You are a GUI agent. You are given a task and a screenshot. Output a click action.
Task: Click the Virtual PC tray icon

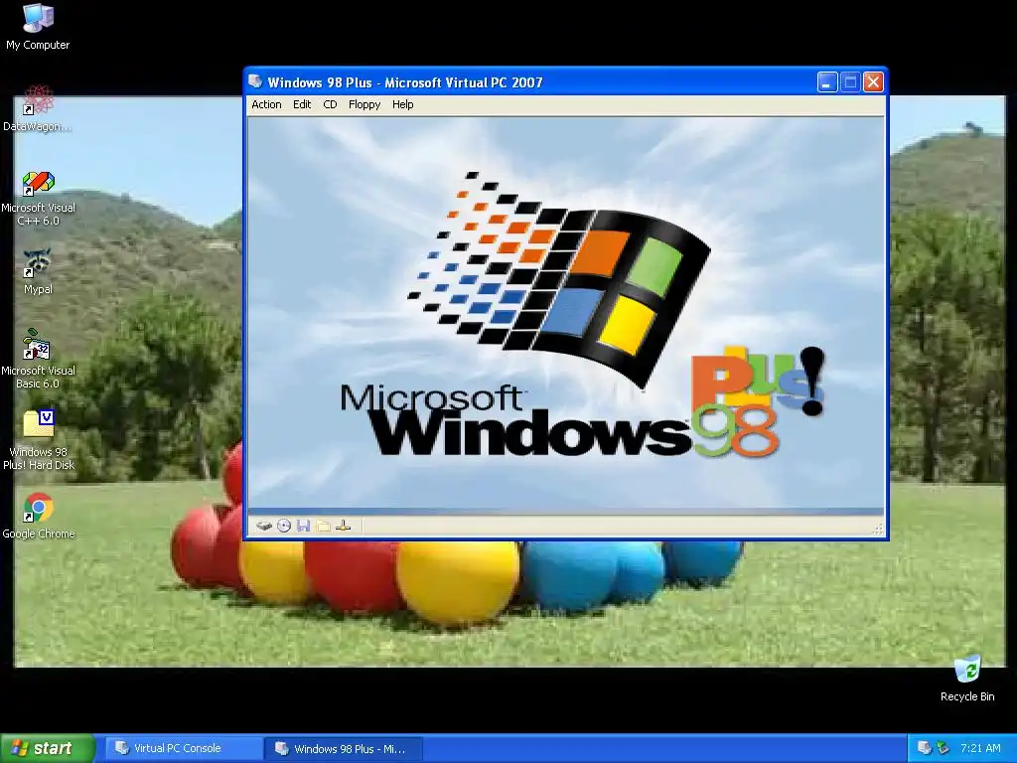(925, 748)
